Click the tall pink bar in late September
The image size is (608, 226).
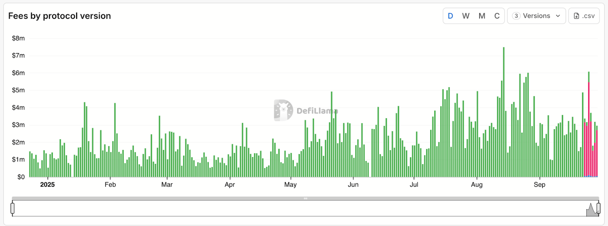pos(589,129)
